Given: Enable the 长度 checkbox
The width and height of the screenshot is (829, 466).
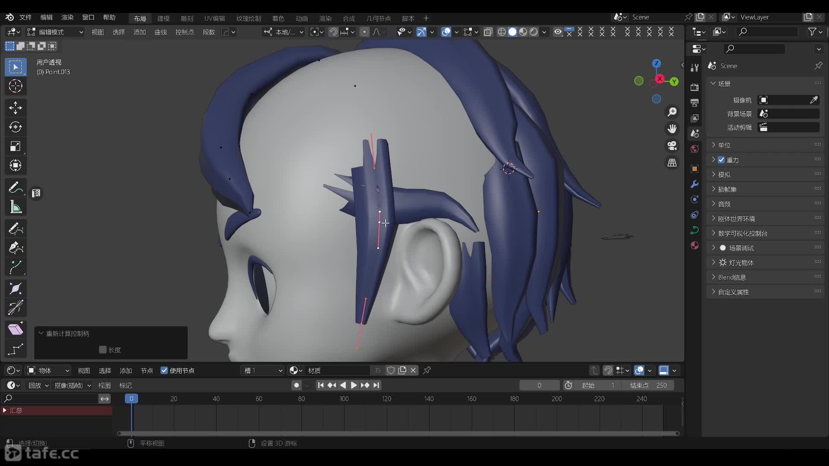Looking at the screenshot, I should (103, 350).
